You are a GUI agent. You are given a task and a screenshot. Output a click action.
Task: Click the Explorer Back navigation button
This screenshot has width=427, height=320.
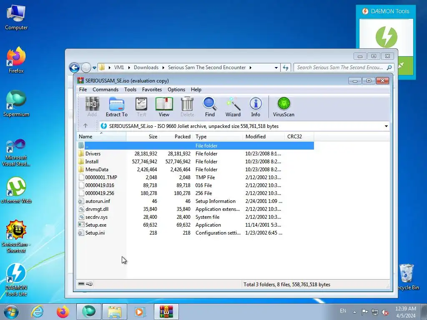[74, 67]
